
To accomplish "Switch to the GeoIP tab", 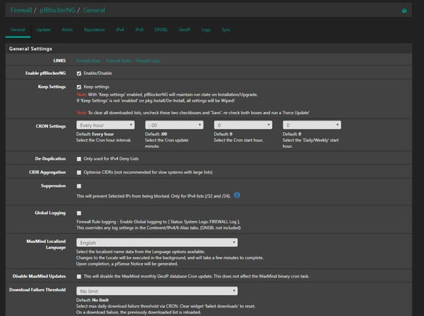I will (185, 30).
